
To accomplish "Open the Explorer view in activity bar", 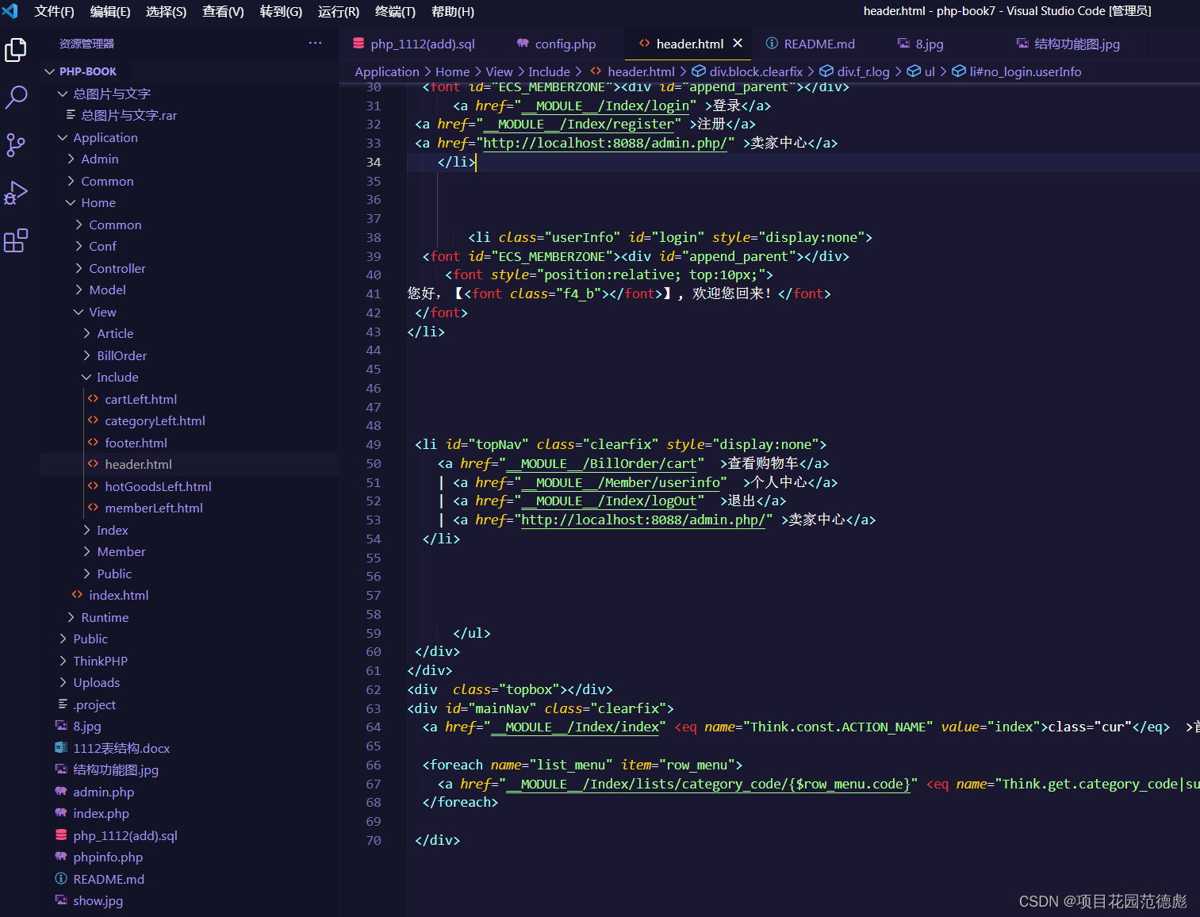I will click(16, 50).
